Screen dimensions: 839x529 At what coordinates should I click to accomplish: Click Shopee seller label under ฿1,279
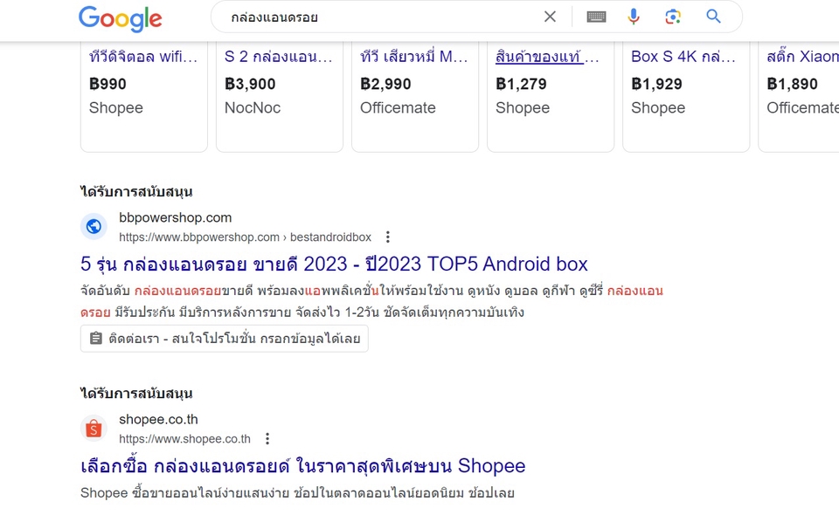tap(523, 108)
